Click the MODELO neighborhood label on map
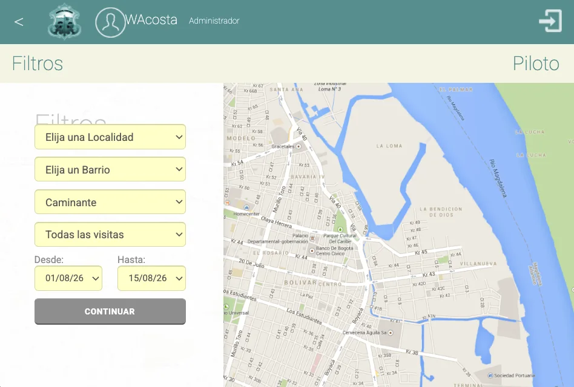Image resolution: width=574 pixels, height=387 pixels. click(x=241, y=138)
